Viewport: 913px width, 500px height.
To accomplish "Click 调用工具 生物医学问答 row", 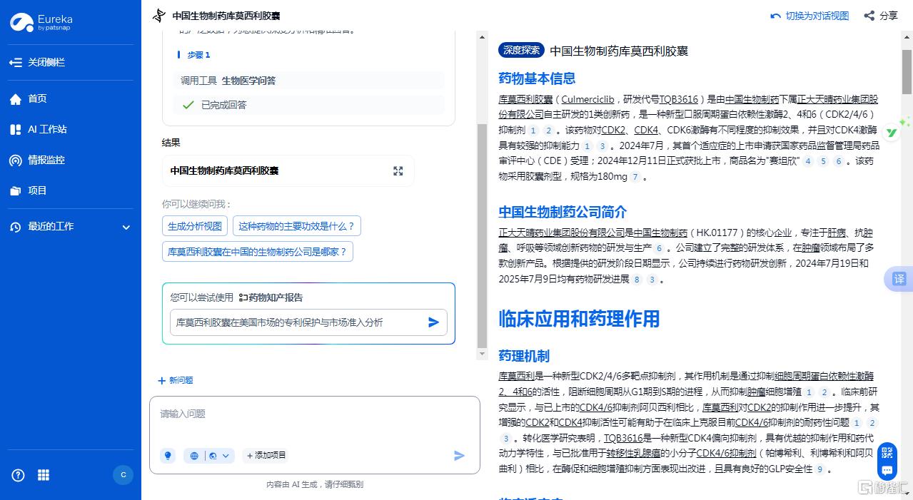I will (x=308, y=81).
